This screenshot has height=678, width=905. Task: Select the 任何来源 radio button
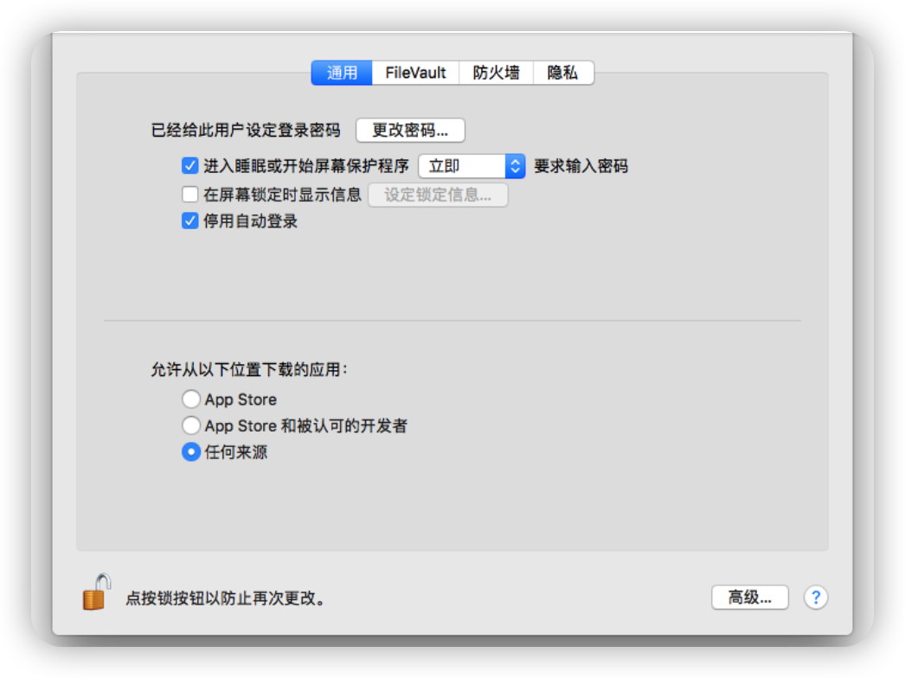[x=191, y=451]
